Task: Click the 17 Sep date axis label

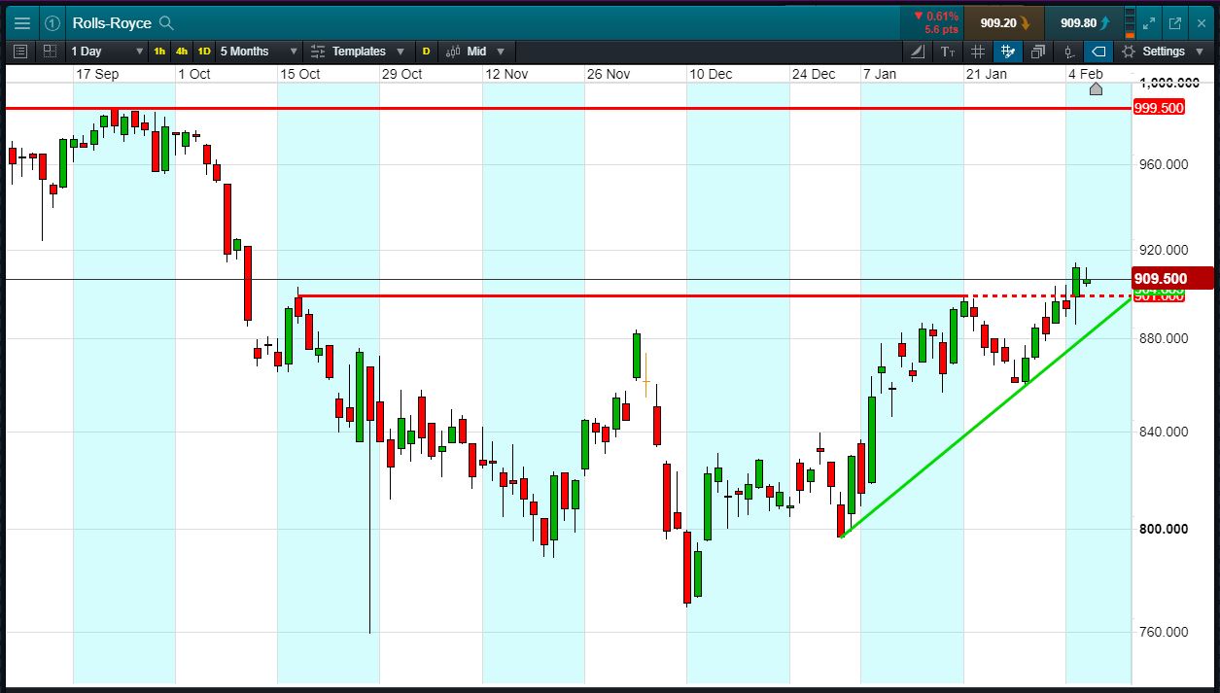Action: pos(97,74)
